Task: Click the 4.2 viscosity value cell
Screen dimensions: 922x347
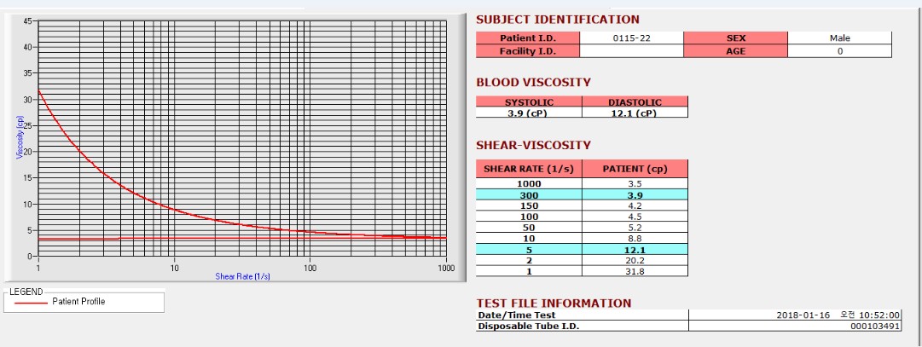Action: click(x=635, y=205)
